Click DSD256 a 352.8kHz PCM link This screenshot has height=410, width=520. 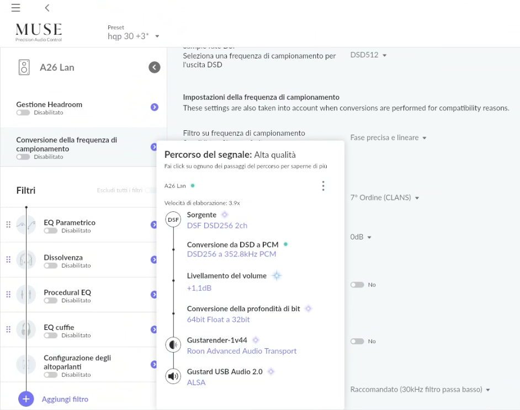pyautogui.click(x=231, y=254)
